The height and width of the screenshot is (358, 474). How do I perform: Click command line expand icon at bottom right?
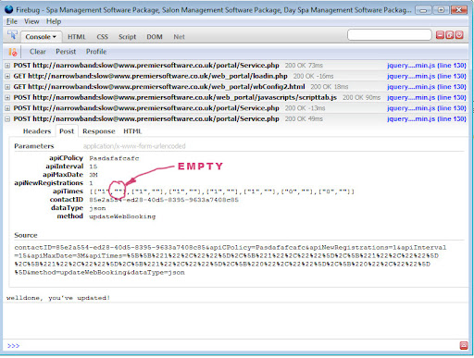(x=464, y=345)
